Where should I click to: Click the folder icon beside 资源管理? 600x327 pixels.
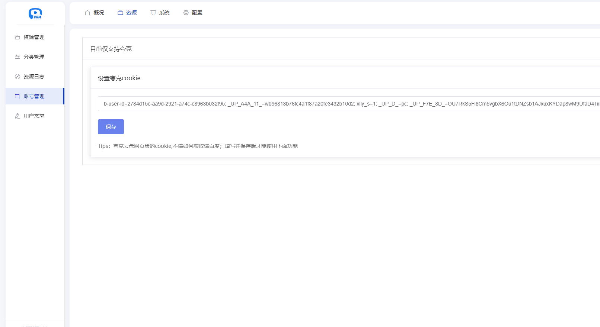[17, 37]
